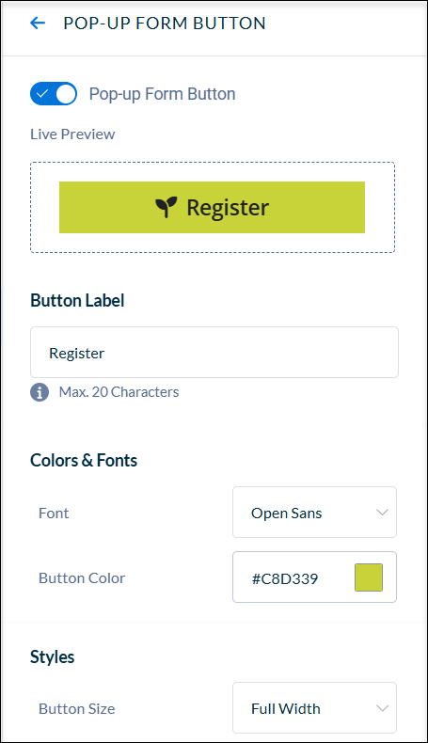
Task: Click the Live Preview label
Action: [x=72, y=134]
